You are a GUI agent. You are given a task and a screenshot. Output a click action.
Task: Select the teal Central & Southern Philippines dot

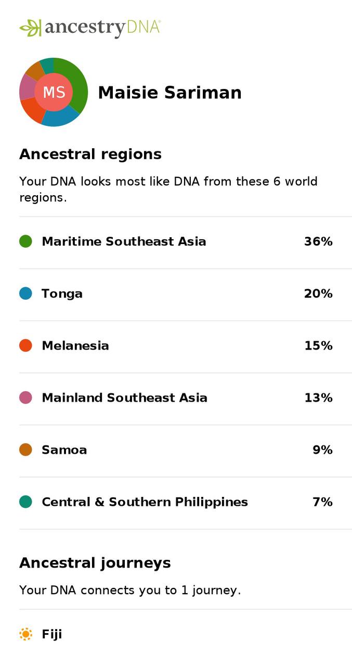click(25, 502)
